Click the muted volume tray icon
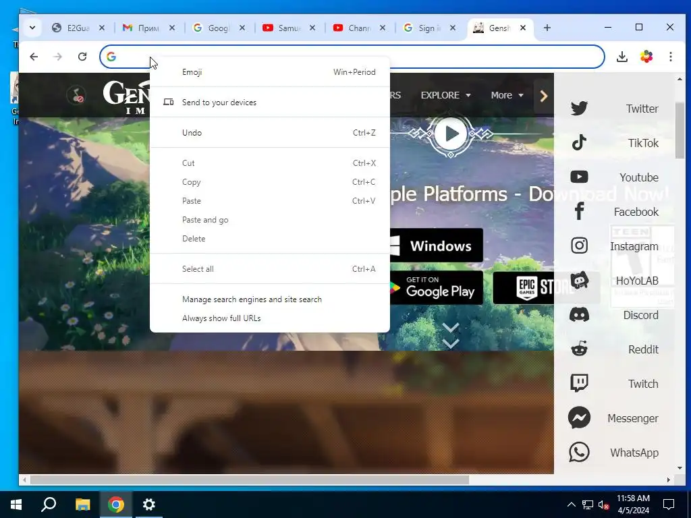Image resolution: width=691 pixels, height=518 pixels. [604, 505]
